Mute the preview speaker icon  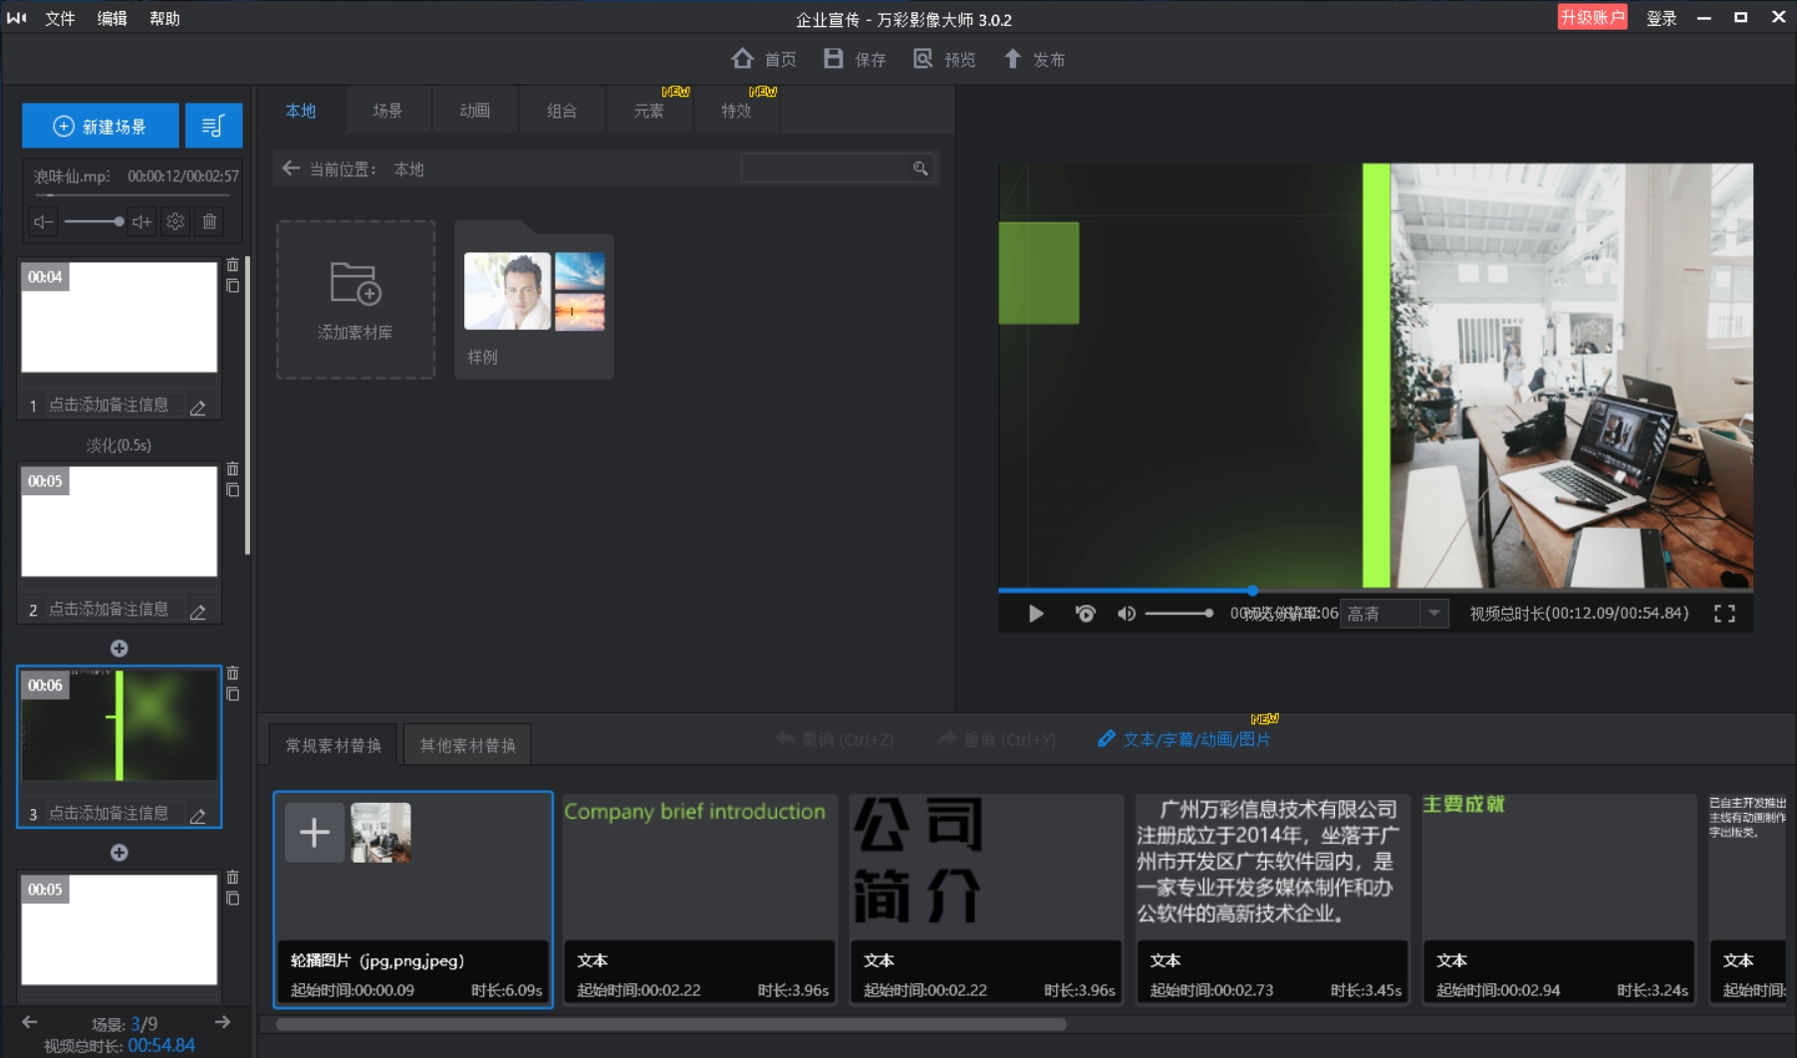point(1126,614)
